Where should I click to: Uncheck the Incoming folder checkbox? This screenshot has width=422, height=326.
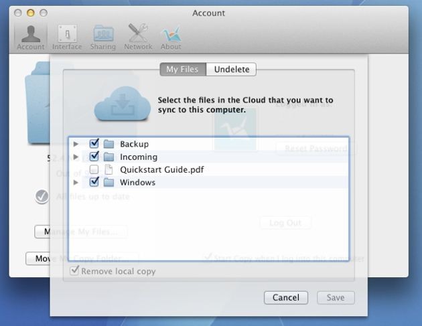[94, 156]
